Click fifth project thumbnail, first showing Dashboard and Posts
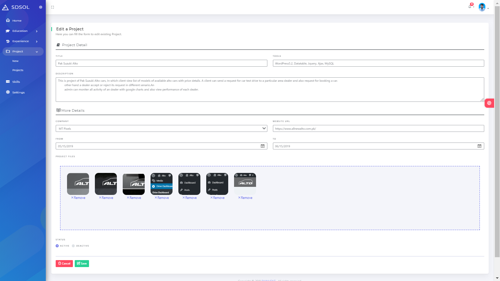The width and height of the screenshot is (500, 281). pos(189,184)
